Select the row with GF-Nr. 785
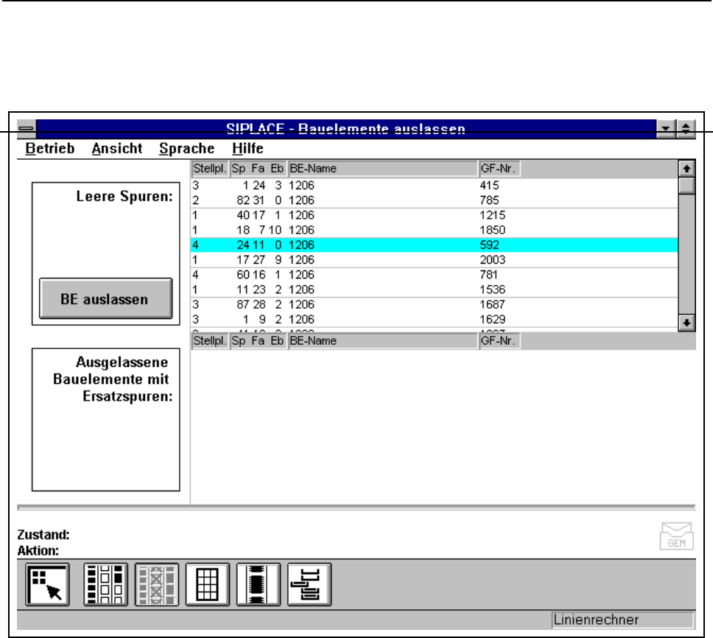713x638 pixels. pos(435,200)
